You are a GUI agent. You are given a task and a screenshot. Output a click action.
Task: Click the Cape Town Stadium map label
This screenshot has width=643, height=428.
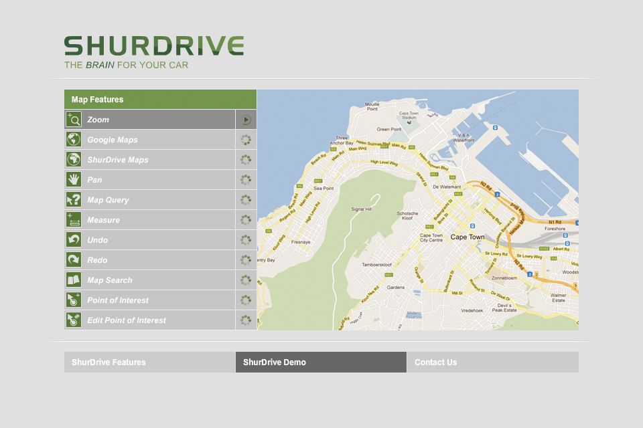[409, 115]
